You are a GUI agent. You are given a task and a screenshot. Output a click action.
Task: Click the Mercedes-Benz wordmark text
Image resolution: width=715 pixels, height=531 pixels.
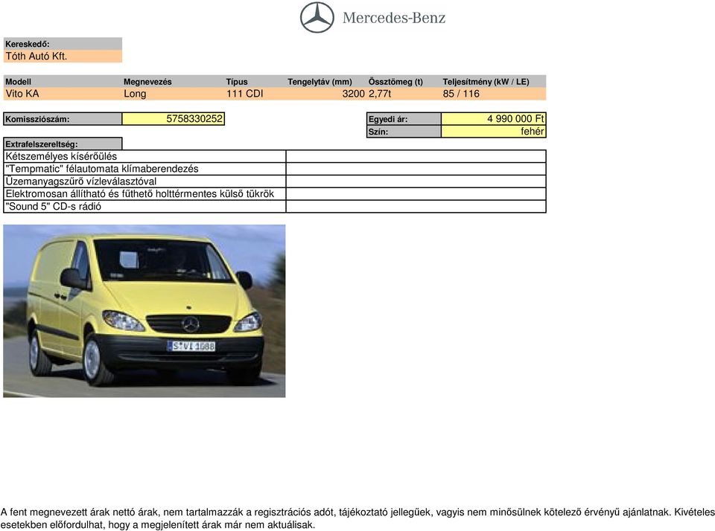(394, 18)
